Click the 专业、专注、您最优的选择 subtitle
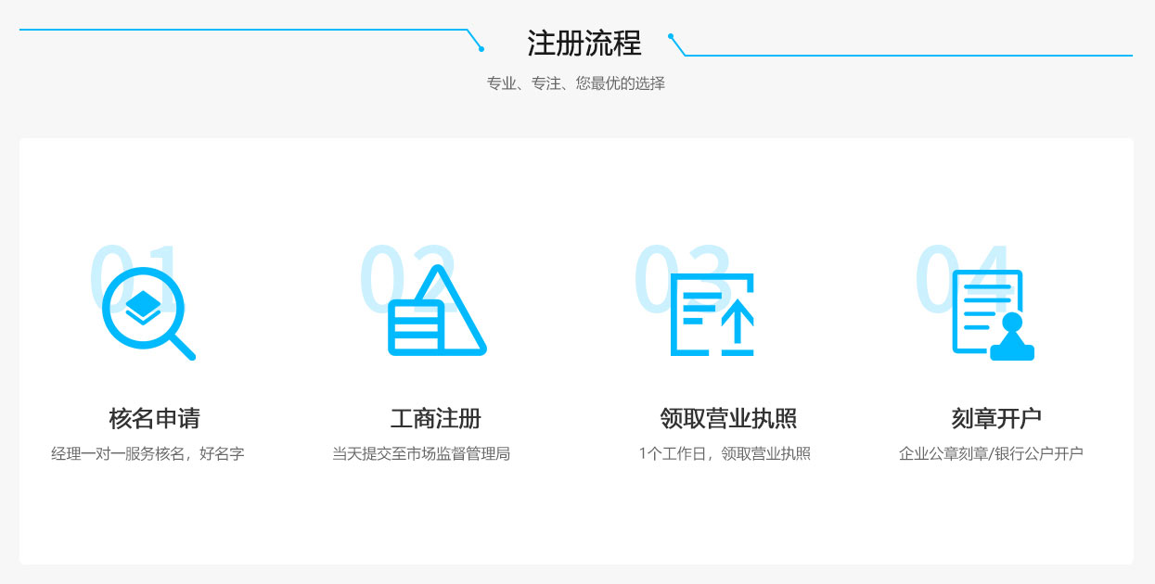This screenshot has width=1155, height=584. (x=576, y=83)
